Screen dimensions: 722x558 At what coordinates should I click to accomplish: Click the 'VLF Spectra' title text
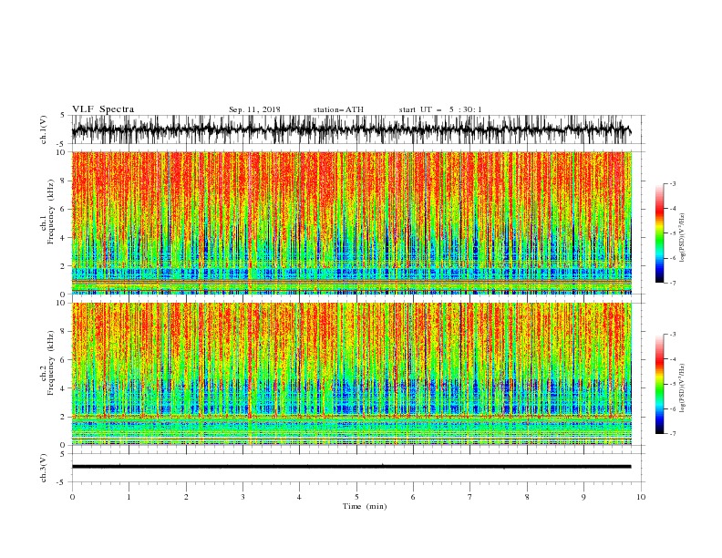(103, 109)
